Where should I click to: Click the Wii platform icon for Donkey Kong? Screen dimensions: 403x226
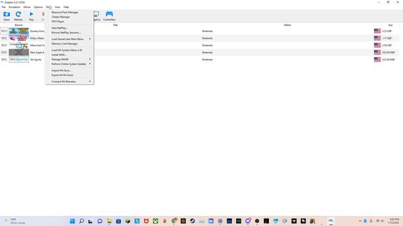point(4,31)
